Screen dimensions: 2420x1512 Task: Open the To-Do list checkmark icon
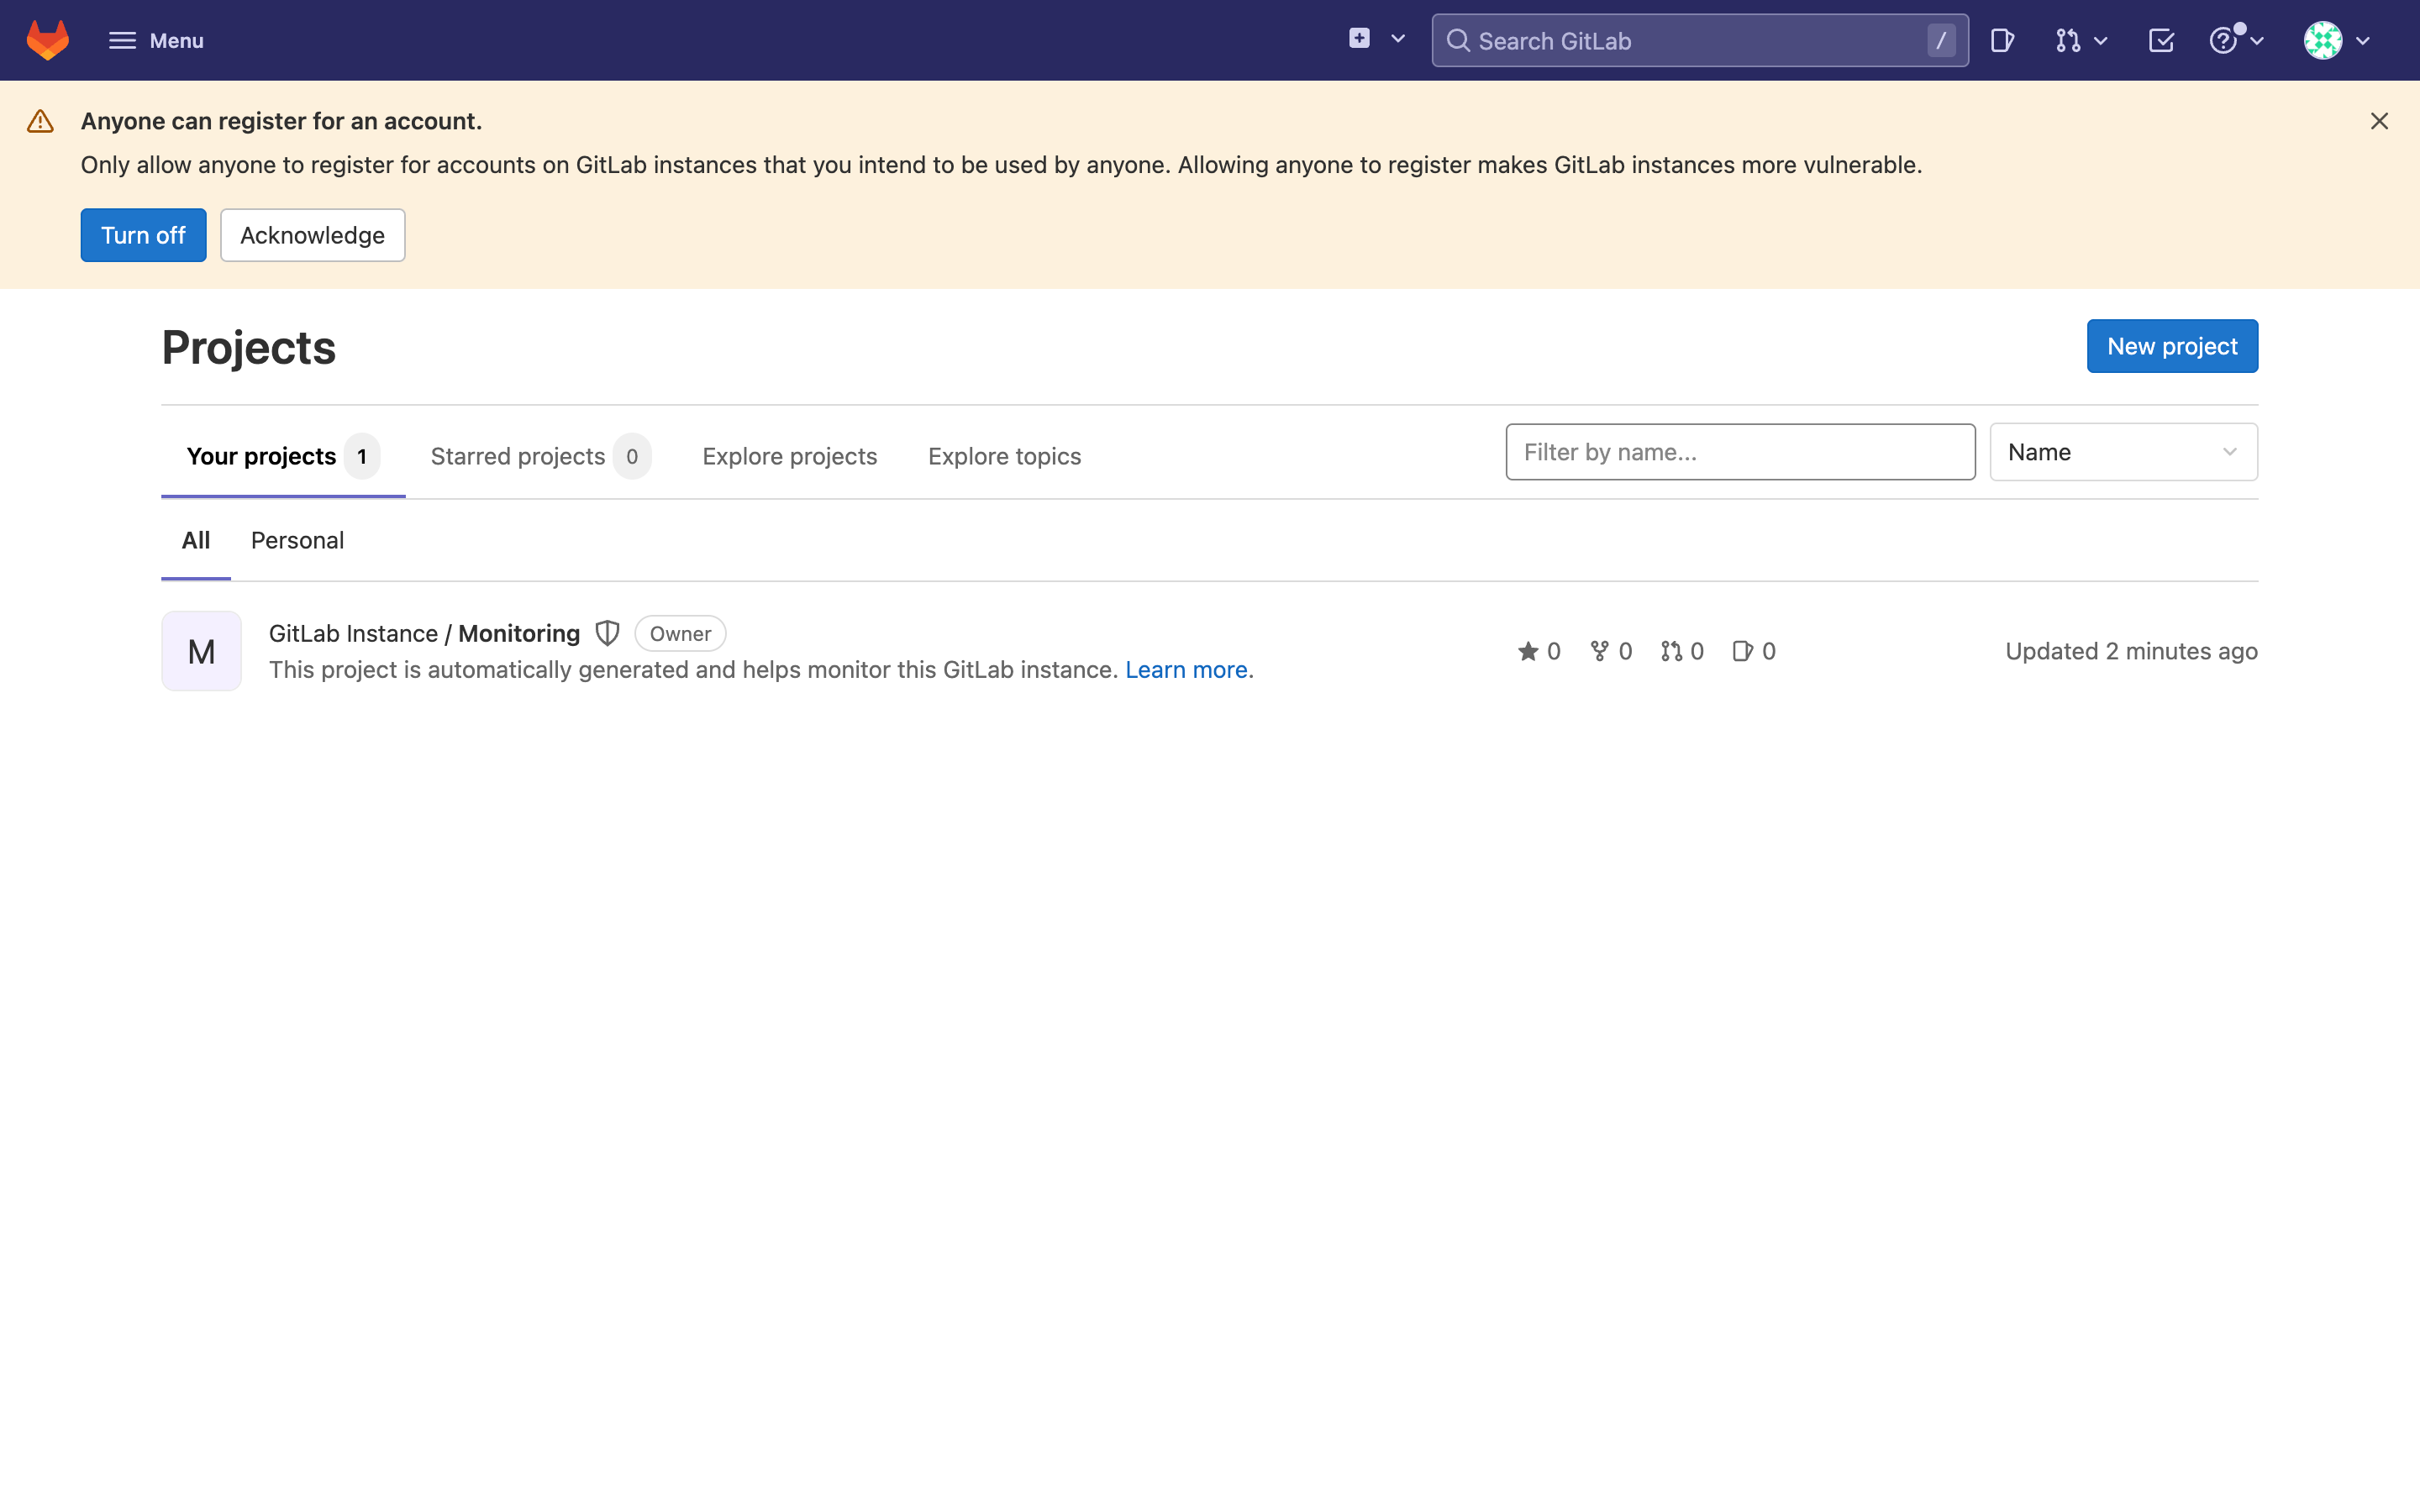click(x=2161, y=40)
